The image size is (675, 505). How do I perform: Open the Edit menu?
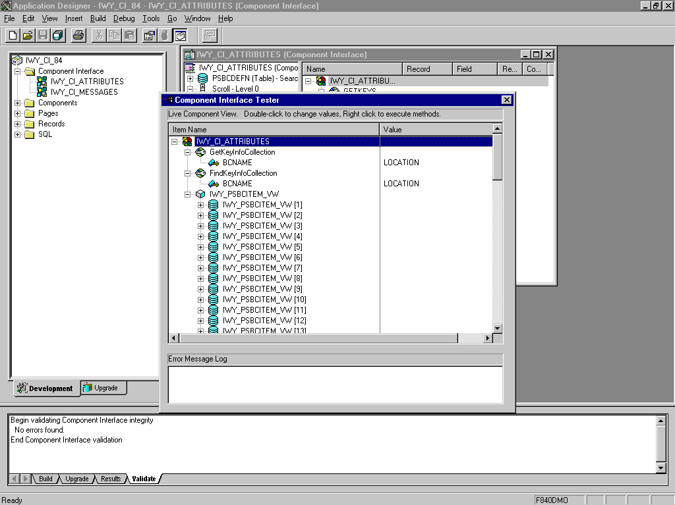[x=28, y=18]
